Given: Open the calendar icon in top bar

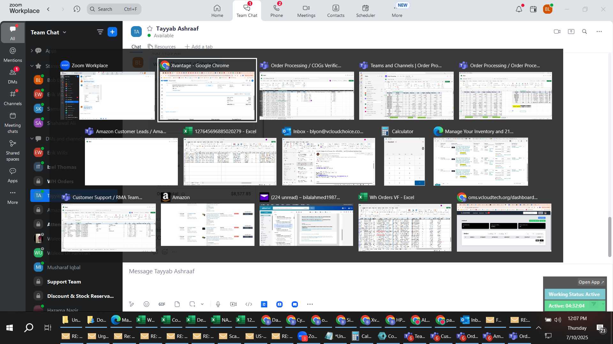Looking at the screenshot, I should pyautogui.click(x=533, y=9).
